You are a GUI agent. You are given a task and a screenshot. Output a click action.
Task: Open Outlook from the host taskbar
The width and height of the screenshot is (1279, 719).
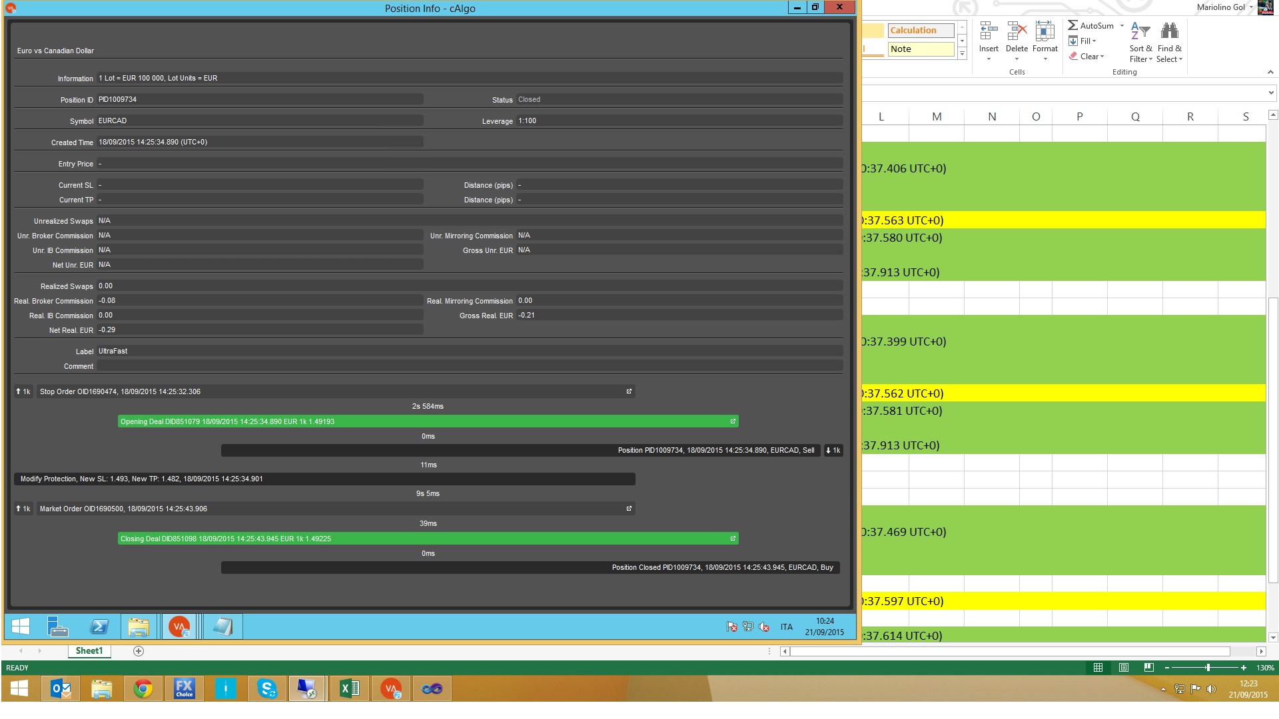pyautogui.click(x=61, y=689)
